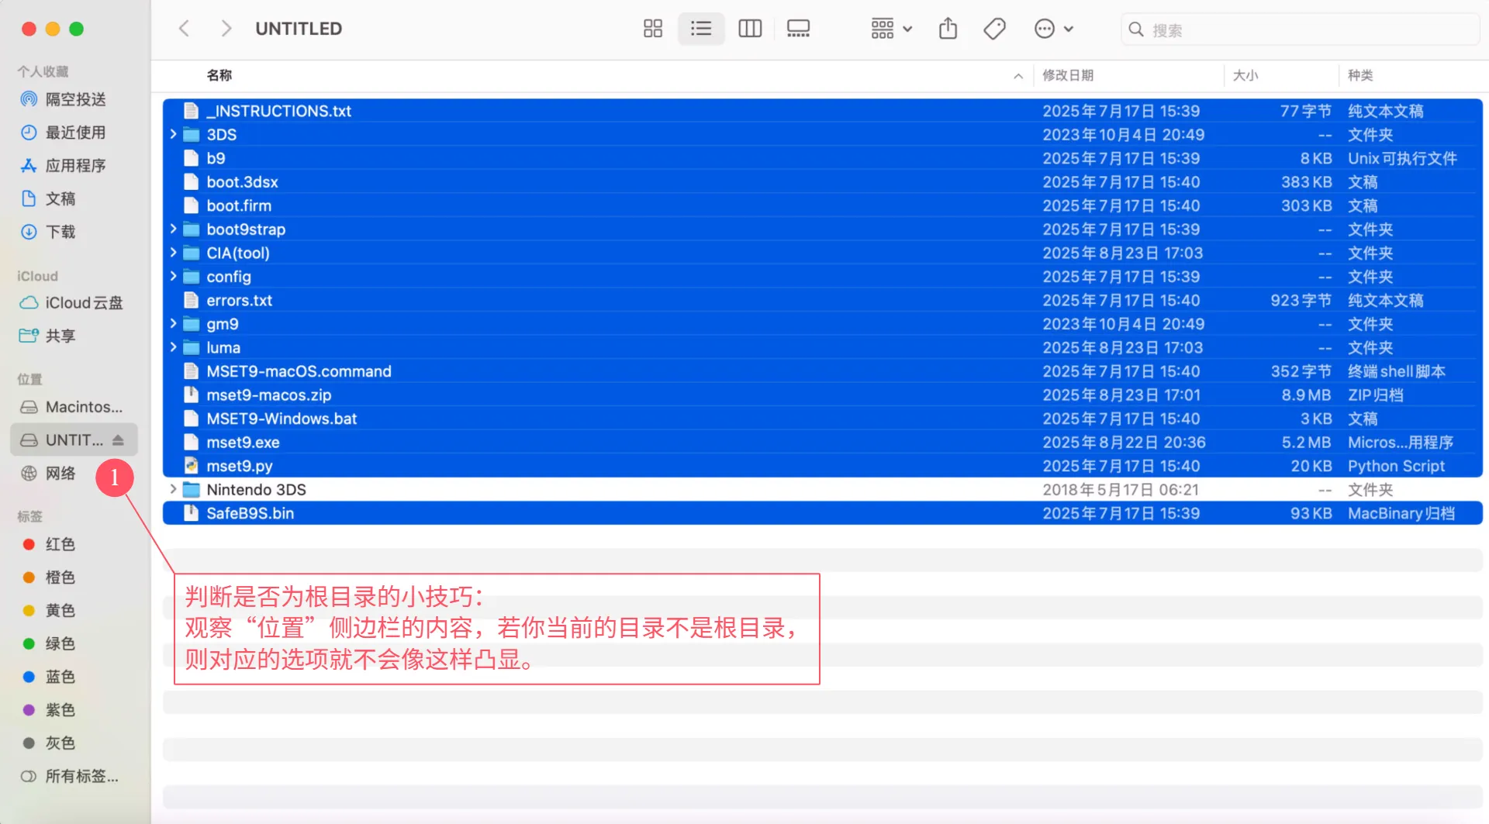Open 下载 folder in sidebar
Screen dimensions: 1489x824
(x=60, y=232)
